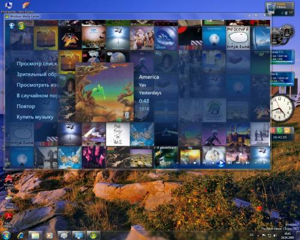Click the fast forward button
This screenshot has height=240, width=300.
(238, 163)
